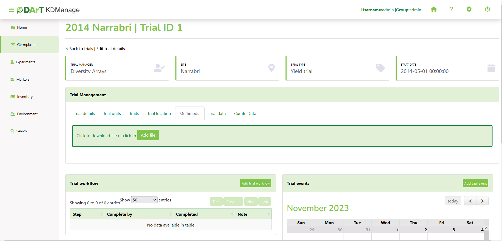This screenshot has width=502, height=241.
Task: Click Add trial workflow button
Action: pos(255,183)
